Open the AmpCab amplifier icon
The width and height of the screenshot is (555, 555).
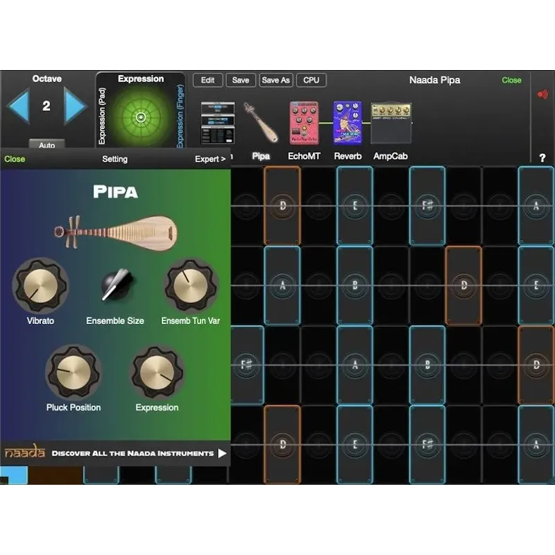point(391,123)
